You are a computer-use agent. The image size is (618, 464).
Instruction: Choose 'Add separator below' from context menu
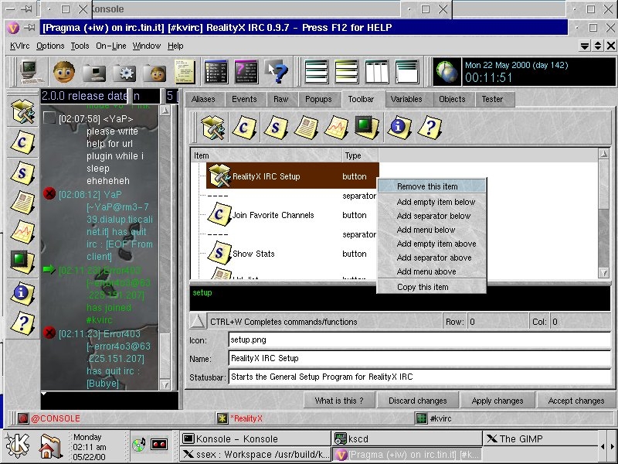click(432, 216)
